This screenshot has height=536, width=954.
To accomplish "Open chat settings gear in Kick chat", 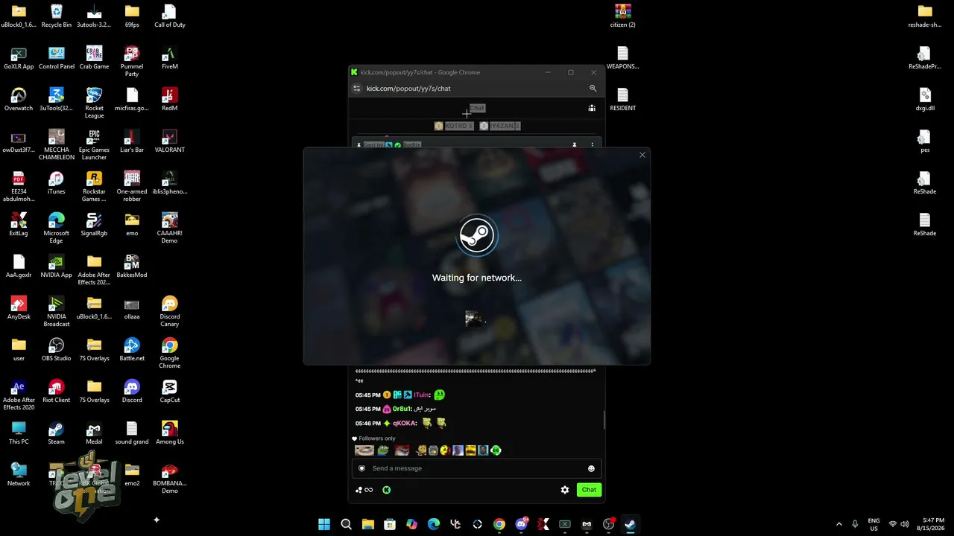I will click(x=565, y=490).
